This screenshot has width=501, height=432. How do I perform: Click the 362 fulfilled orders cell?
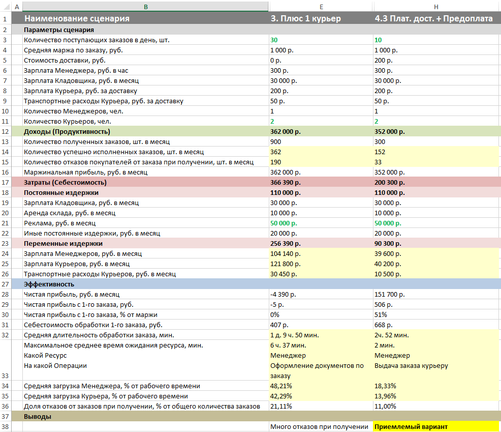pyautogui.click(x=321, y=152)
